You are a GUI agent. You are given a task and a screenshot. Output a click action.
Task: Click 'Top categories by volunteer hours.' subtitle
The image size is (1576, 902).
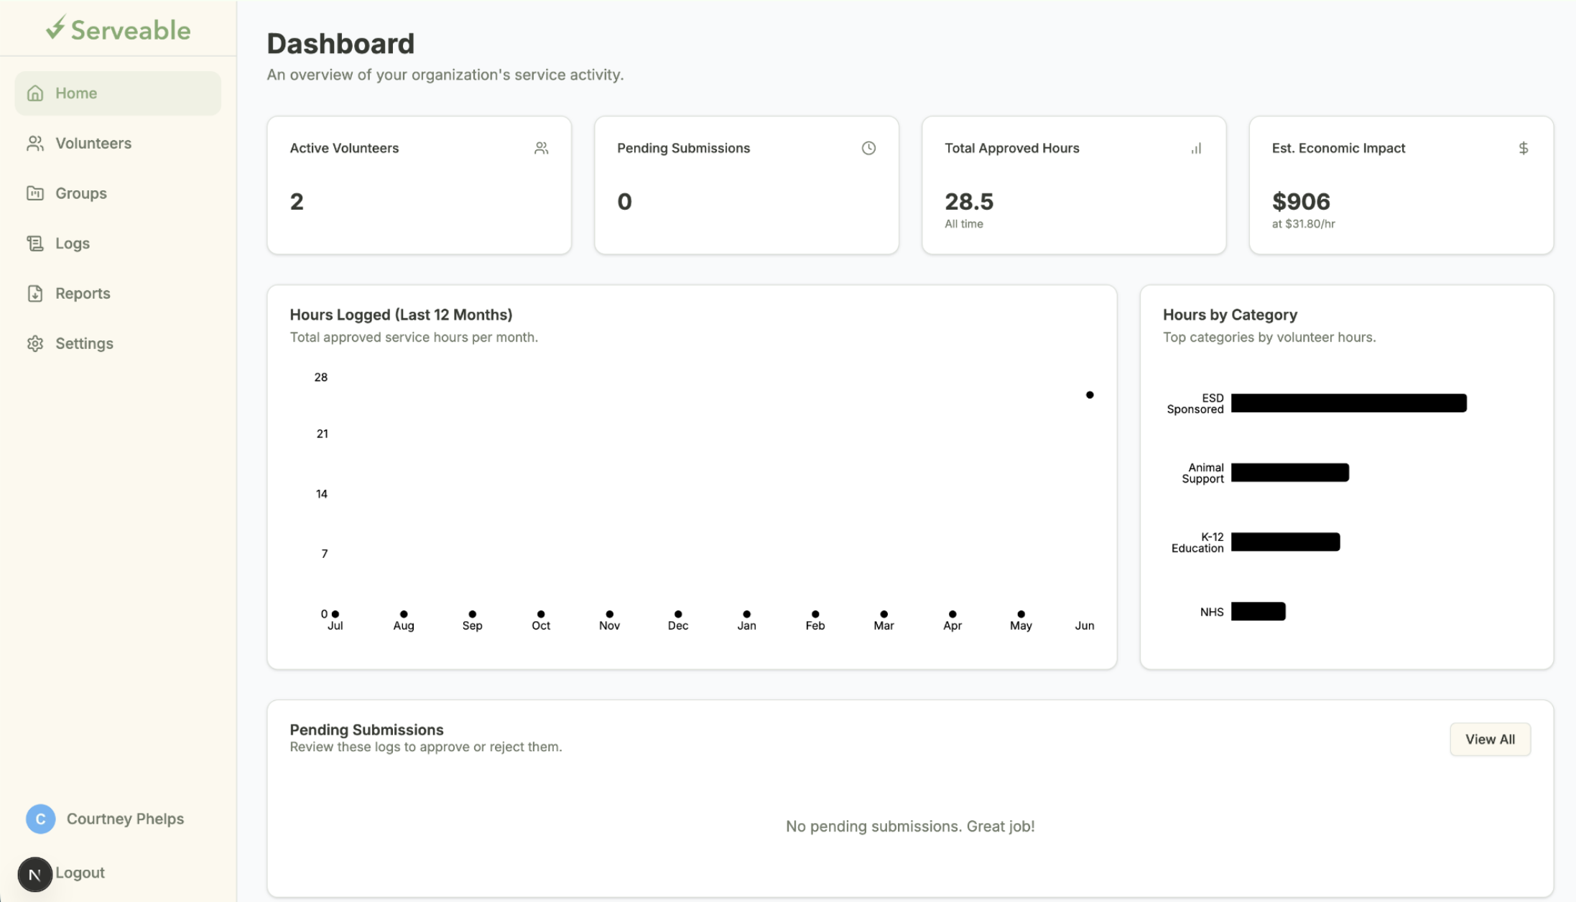click(1269, 338)
